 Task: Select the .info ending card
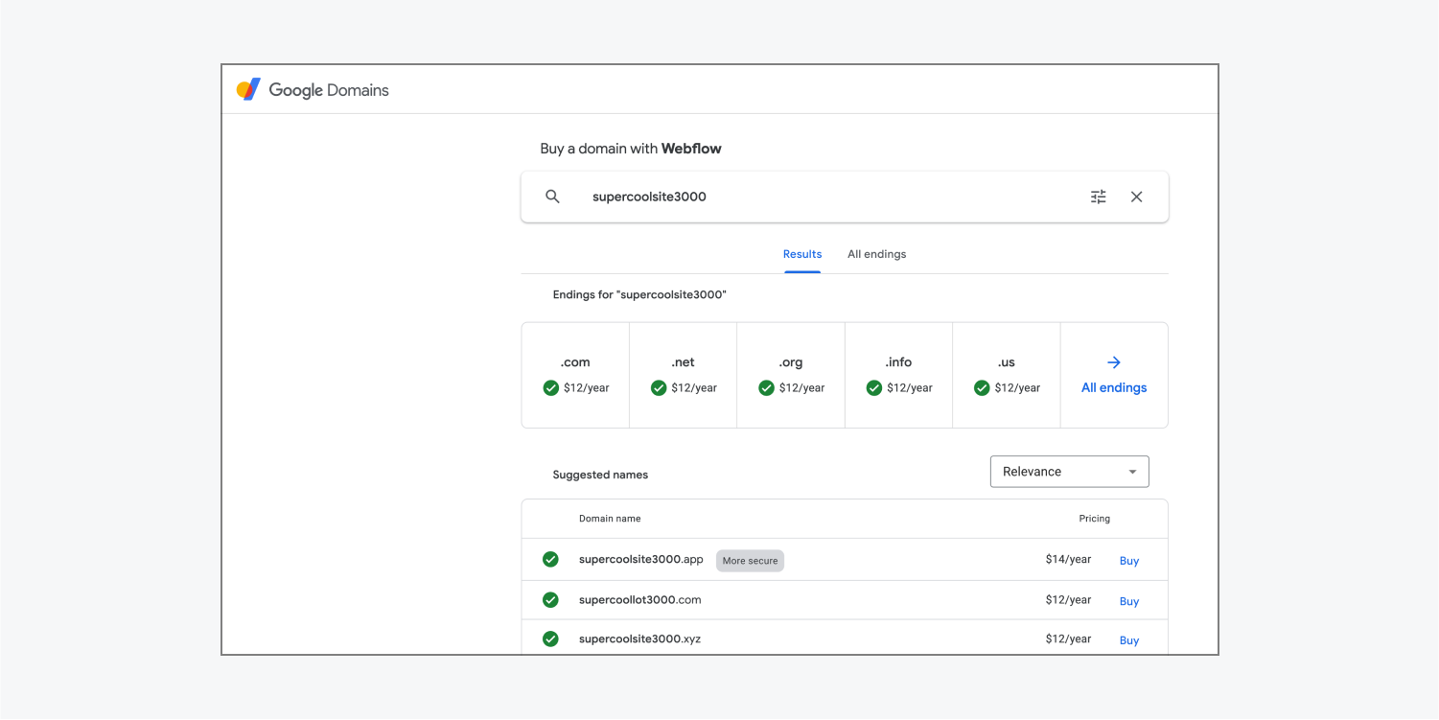tap(898, 375)
